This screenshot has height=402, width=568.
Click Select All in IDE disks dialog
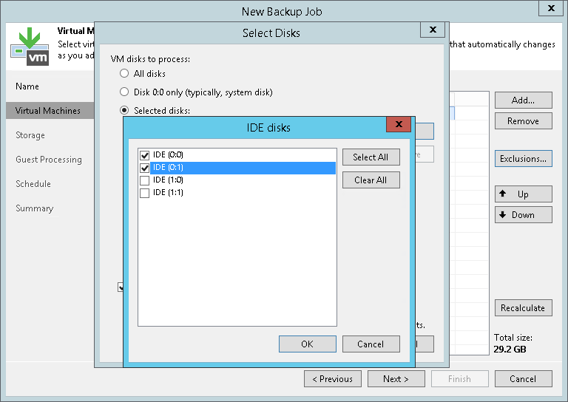pyautogui.click(x=371, y=157)
